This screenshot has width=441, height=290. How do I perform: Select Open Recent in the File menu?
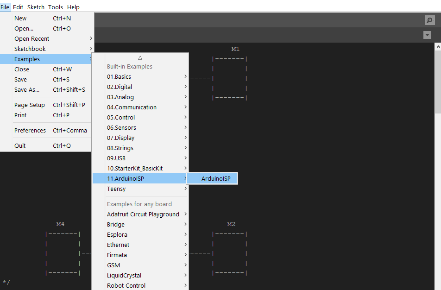(31, 38)
